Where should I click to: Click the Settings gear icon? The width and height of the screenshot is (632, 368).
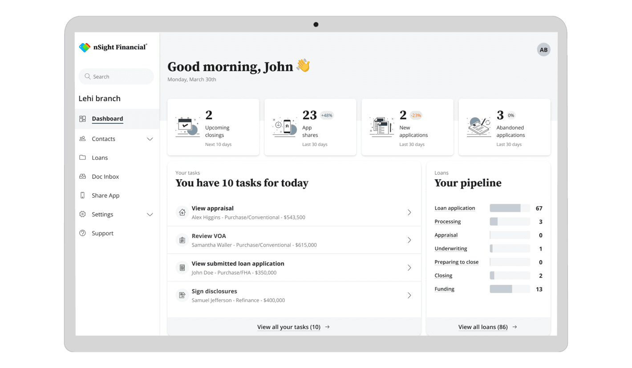82,214
